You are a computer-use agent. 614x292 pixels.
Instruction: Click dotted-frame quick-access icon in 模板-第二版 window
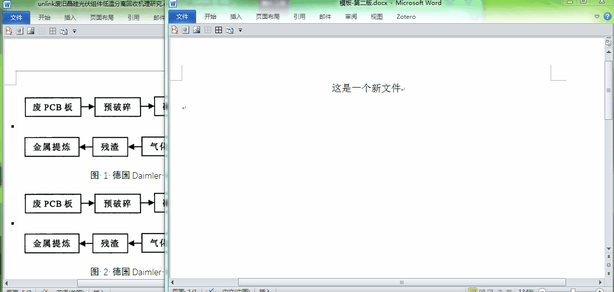click(207, 30)
